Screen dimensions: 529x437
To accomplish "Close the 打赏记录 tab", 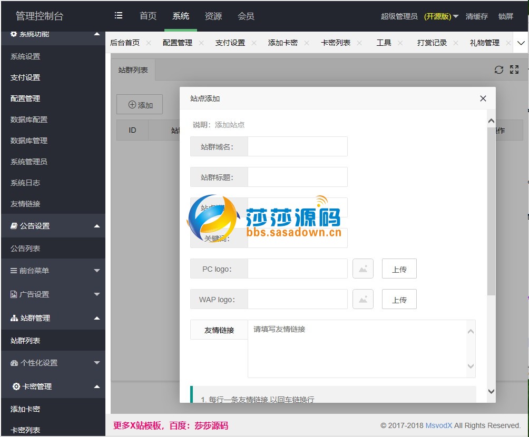I will (456, 43).
